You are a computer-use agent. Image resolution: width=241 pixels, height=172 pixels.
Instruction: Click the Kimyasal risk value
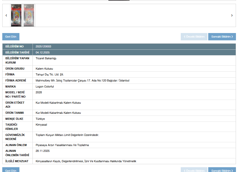41,125
